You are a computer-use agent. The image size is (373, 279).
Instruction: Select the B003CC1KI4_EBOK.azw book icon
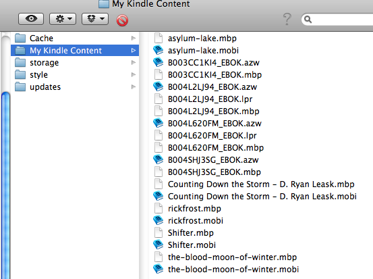click(x=158, y=62)
